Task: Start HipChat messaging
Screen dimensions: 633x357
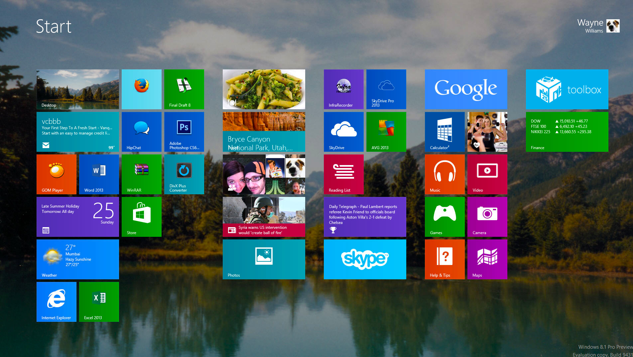Action: (x=141, y=132)
